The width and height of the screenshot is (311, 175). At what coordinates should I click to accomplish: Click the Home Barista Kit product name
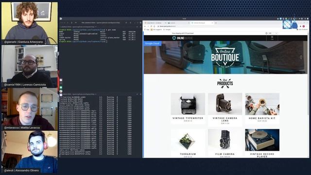pos(262,118)
